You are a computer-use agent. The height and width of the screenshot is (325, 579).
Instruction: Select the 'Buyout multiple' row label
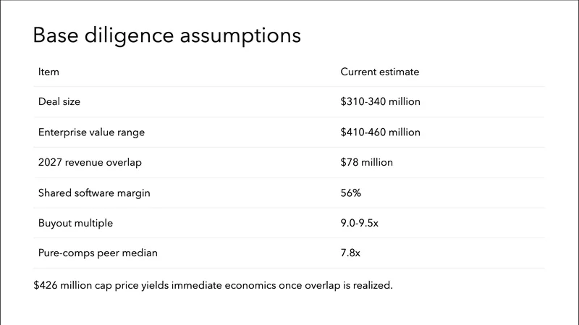pos(75,224)
